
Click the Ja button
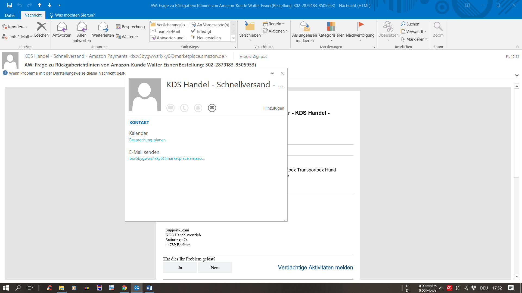pyautogui.click(x=180, y=267)
